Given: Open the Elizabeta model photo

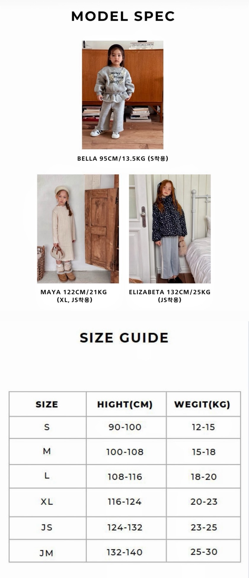Looking at the screenshot, I should [170, 229].
